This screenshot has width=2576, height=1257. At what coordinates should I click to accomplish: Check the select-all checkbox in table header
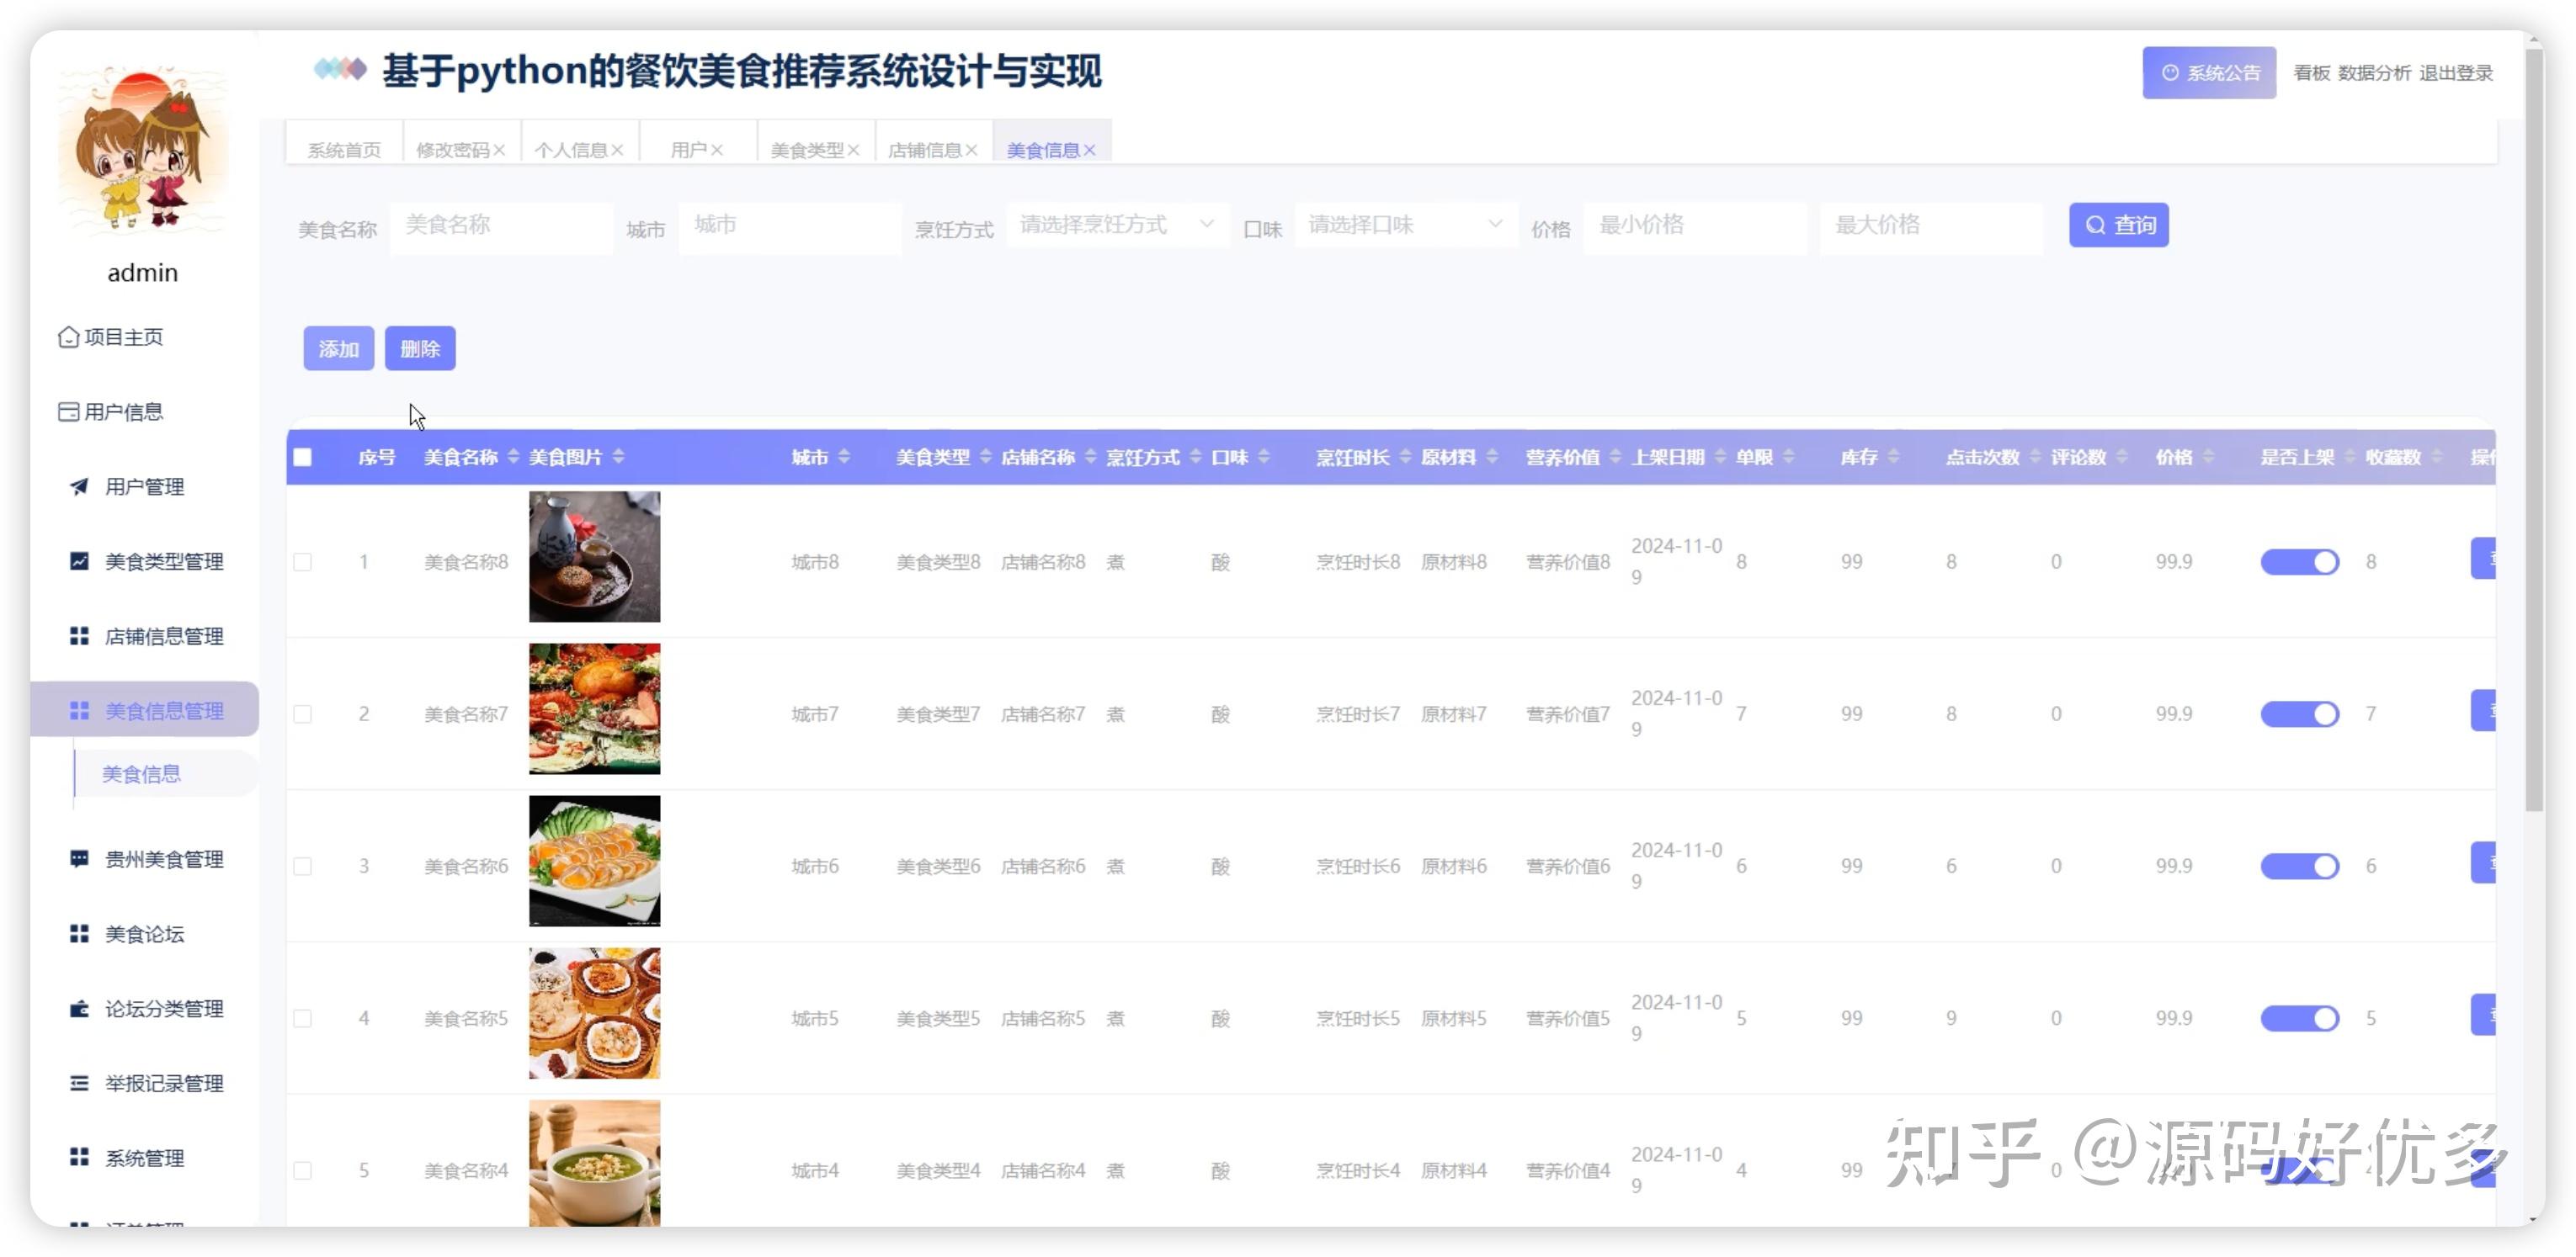pos(304,456)
